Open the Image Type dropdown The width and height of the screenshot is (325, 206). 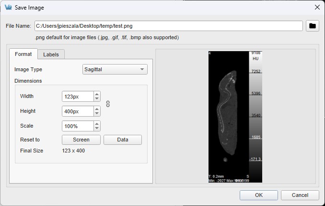tap(115, 69)
